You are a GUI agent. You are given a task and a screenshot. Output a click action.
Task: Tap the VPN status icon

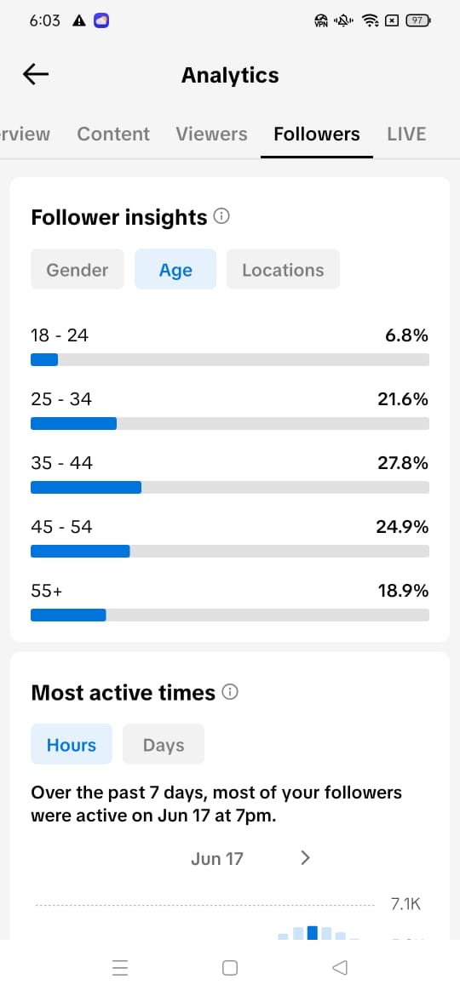321,21
